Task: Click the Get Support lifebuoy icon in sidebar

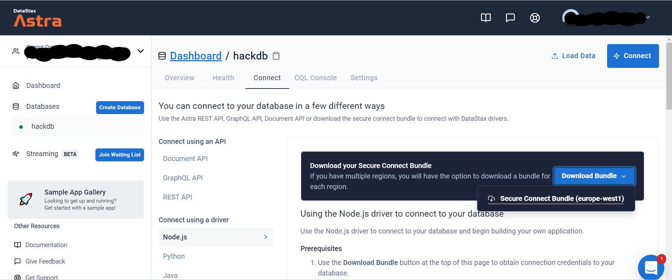Action: 18,277
